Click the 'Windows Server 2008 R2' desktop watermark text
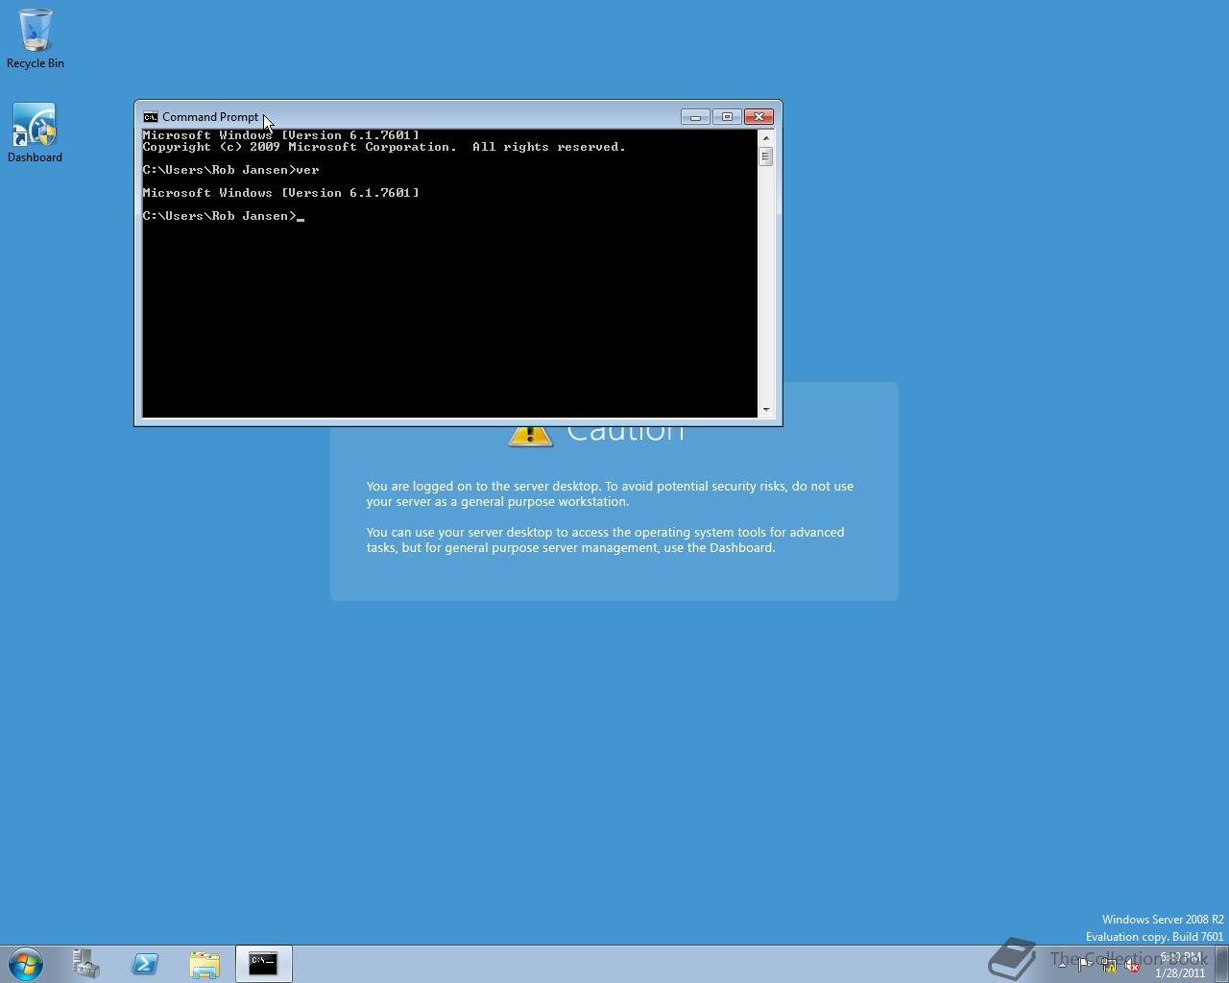The image size is (1229, 983). [1163, 920]
